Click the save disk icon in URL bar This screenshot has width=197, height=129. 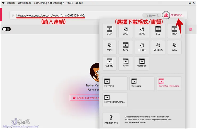tap(150, 16)
